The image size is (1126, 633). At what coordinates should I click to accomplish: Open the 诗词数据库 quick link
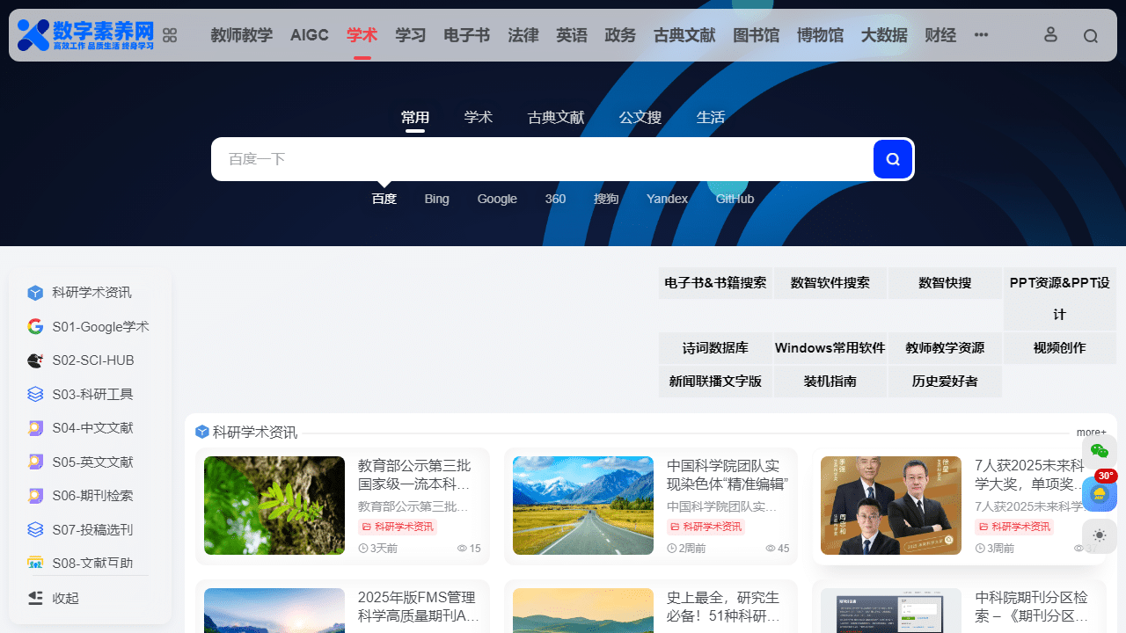click(x=715, y=348)
